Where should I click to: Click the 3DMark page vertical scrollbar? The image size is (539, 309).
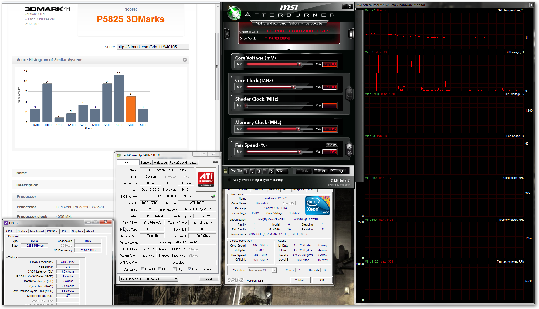point(217,67)
